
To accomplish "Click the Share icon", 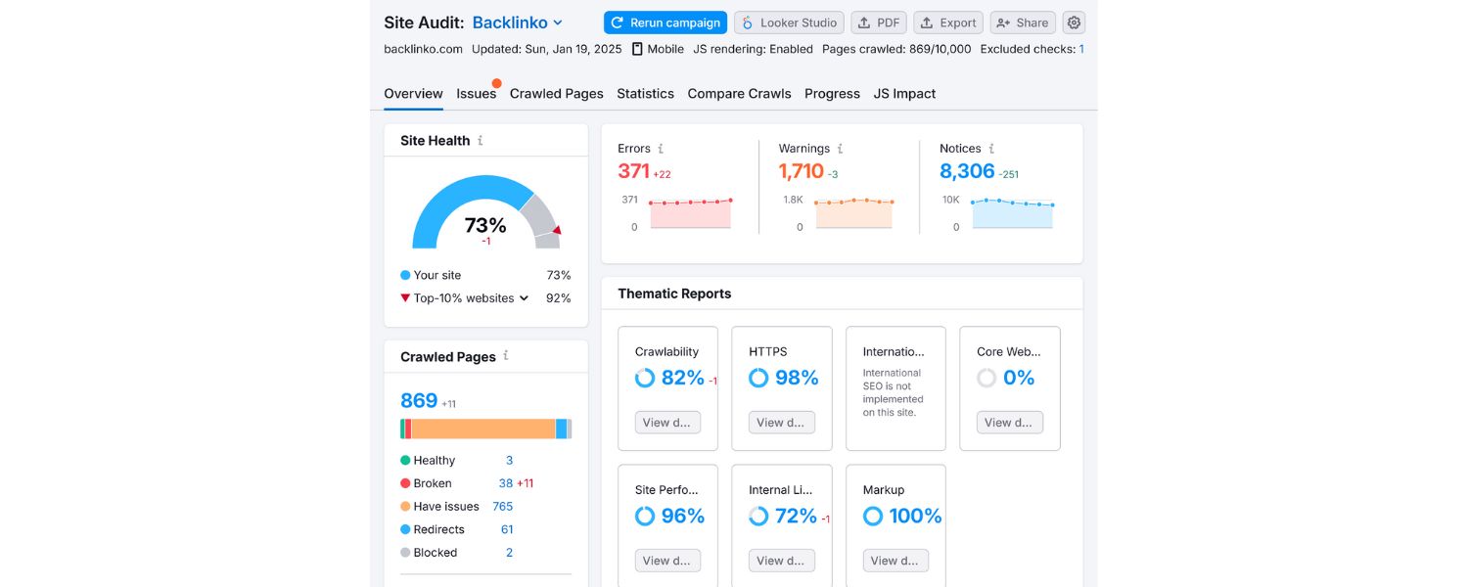I will pyautogui.click(x=1004, y=22).
